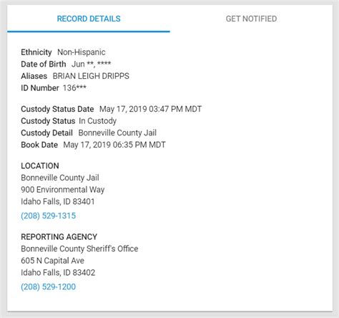The width and height of the screenshot is (339, 318).
Task: Click the text Idaho Falls, ID 83402
Action: tap(58, 272)
